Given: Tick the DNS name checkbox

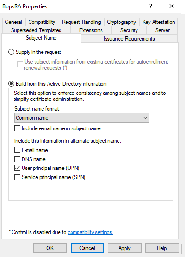Looking at the screenshot, I should pos(17,159).
